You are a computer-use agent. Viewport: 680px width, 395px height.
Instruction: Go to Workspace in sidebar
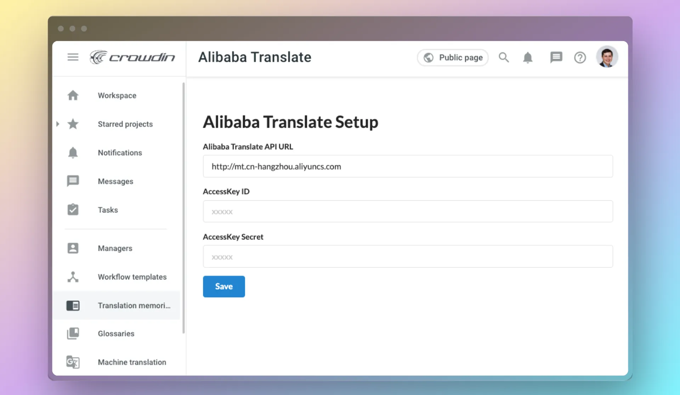117,95
